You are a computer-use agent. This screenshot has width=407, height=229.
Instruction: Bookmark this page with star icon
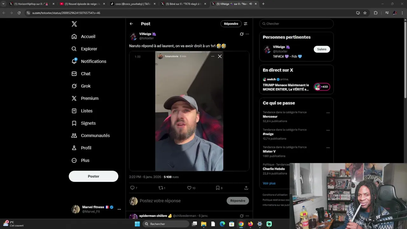365,13
